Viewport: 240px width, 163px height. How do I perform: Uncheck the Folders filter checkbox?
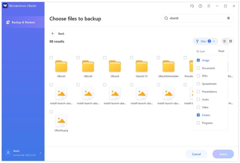pos(198,115)
